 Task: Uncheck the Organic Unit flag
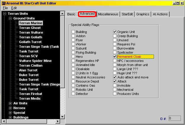tap(115, 32)
